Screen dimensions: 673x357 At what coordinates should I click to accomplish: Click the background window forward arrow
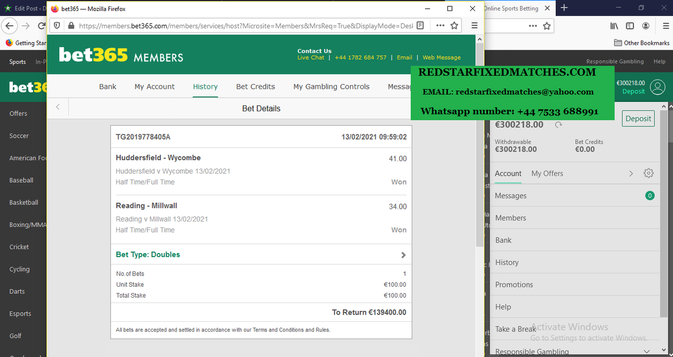tap(26, 26)
